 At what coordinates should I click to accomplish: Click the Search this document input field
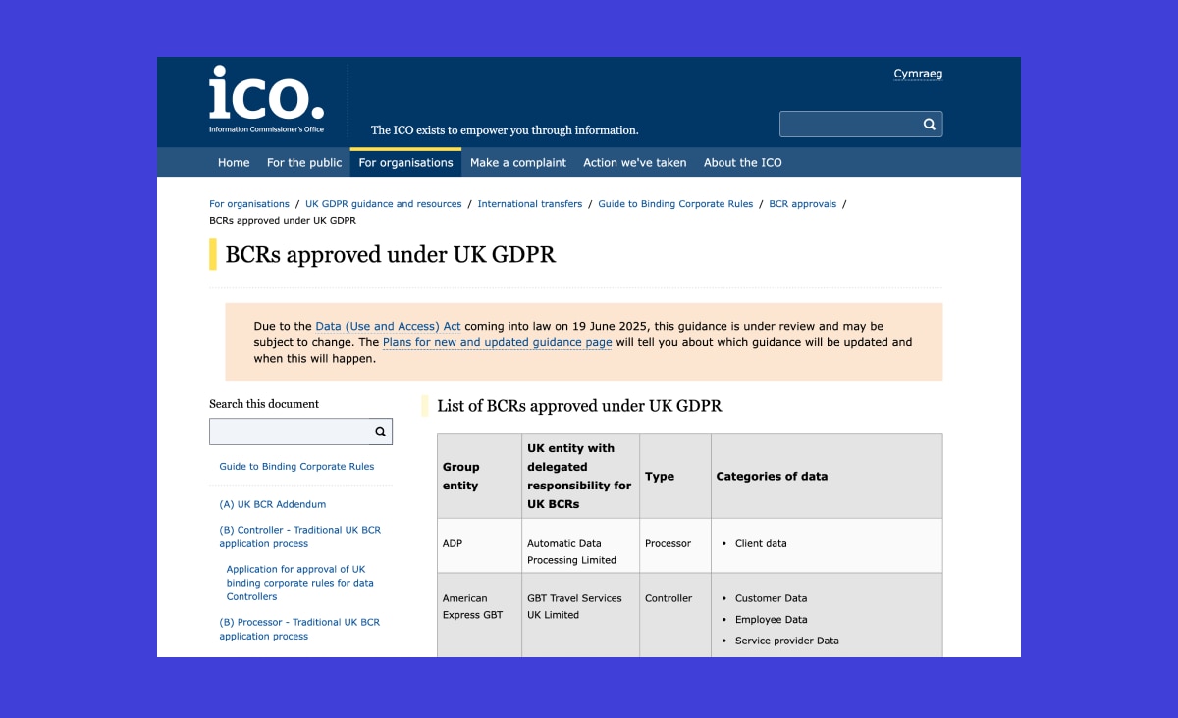pos(290,432)
